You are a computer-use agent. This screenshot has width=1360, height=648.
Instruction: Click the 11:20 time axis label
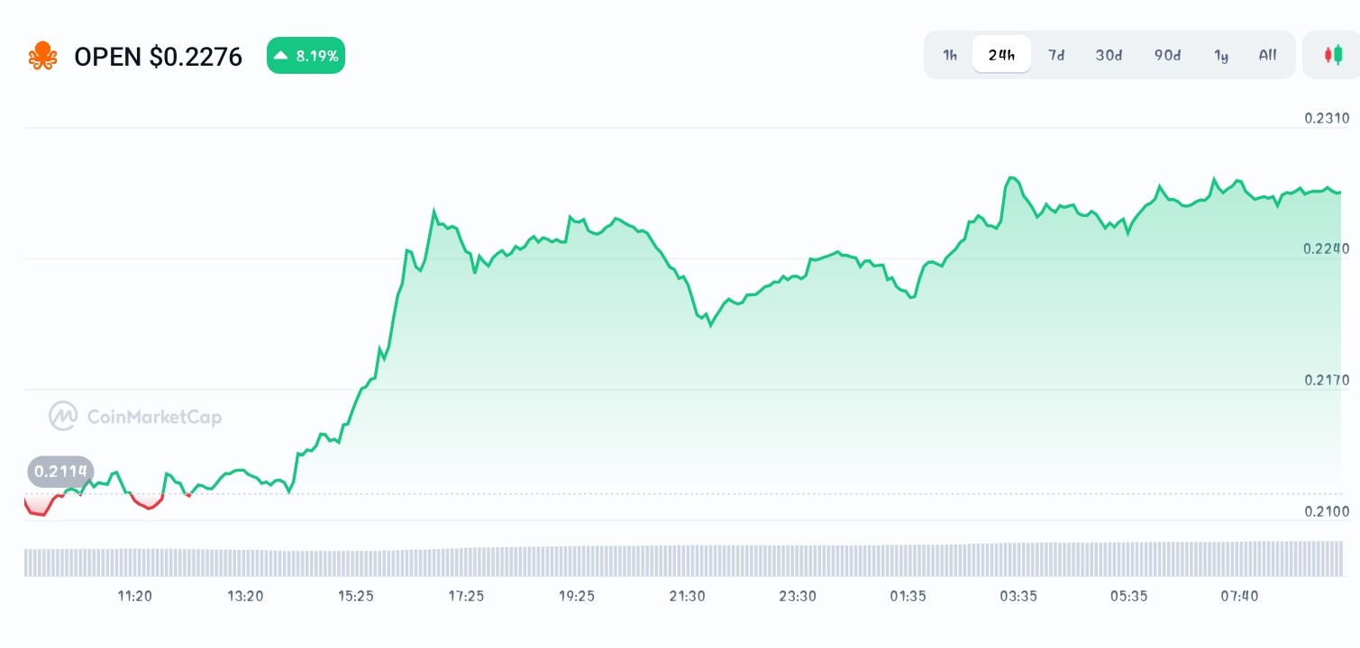coord(134,596)
